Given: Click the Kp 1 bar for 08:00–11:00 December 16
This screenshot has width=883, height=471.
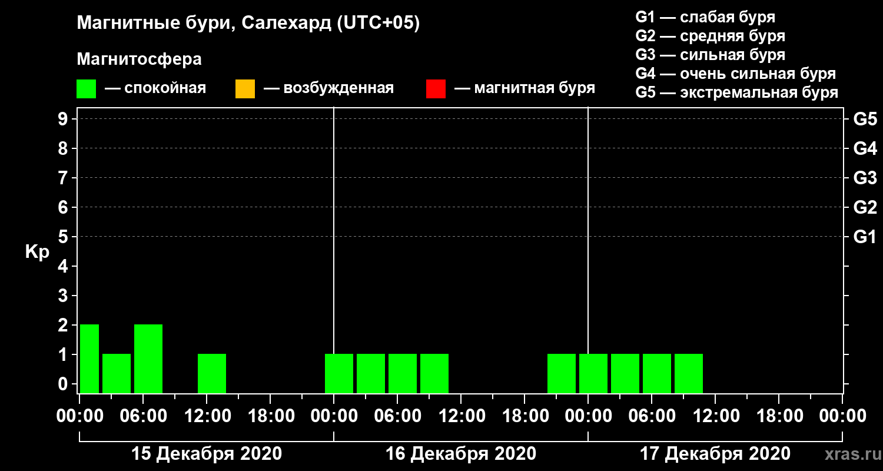Looking at the screenshot, I should coord(434,373).
